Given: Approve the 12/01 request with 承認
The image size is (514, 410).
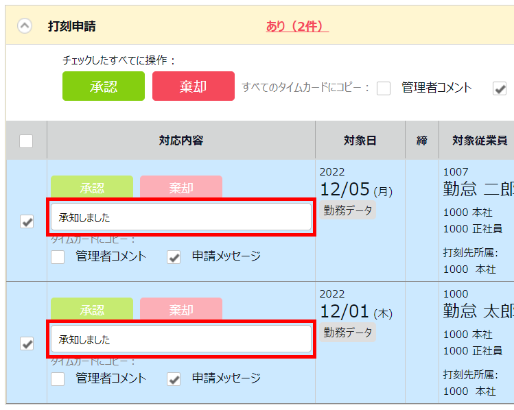Looking at the screenshot, I should pyautogui.click(x=92, y=310).
